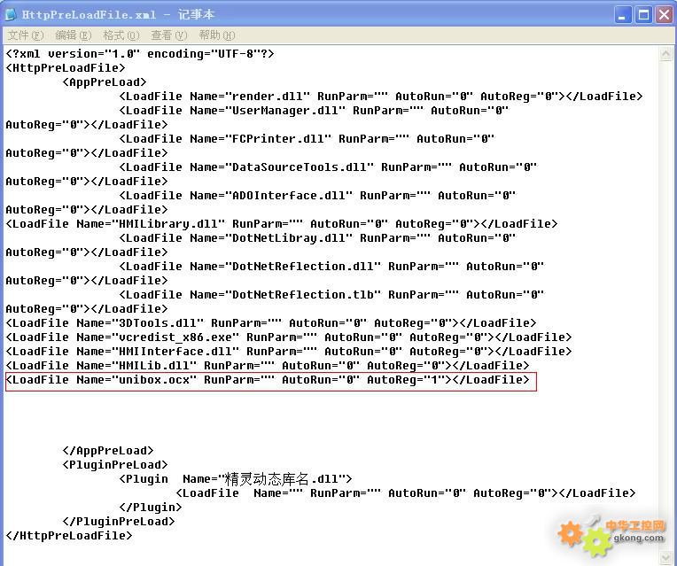Close the Notepad window

(x=664, y=15)
